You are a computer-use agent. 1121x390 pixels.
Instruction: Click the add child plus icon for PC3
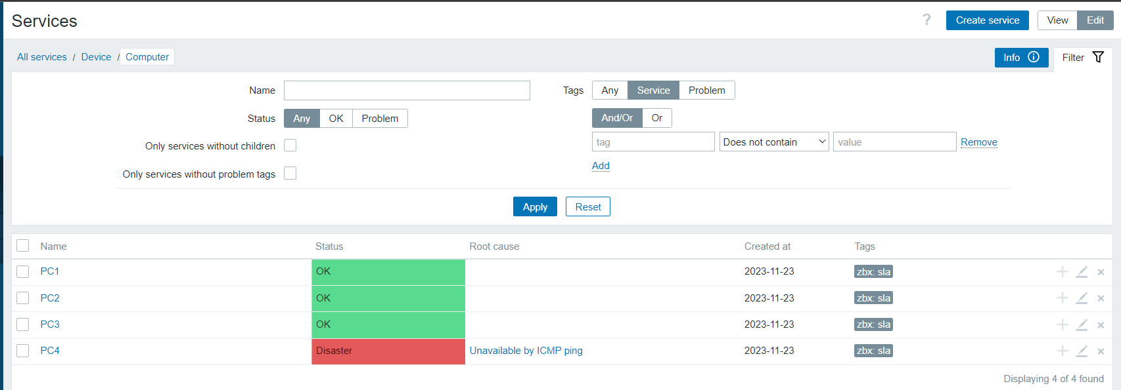(1062, 324)
